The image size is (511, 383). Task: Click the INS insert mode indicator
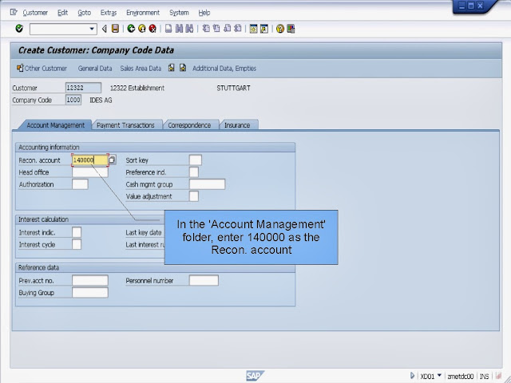click(x=485, y=377)
